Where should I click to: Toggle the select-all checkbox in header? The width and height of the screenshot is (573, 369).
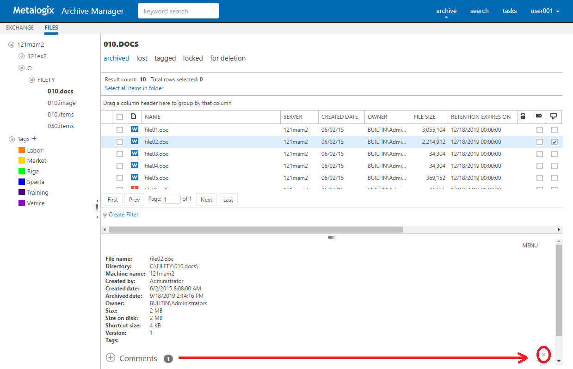pyautogui.click(x=120, y=117)
